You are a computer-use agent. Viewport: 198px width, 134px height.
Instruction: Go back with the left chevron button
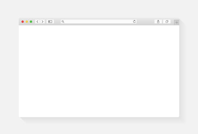click(x=38, y=22)
